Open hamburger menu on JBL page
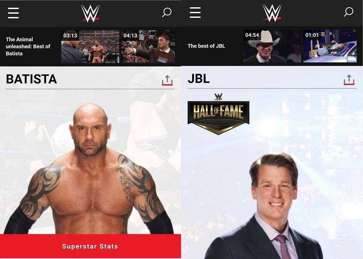363x259 pixels. 195,12
